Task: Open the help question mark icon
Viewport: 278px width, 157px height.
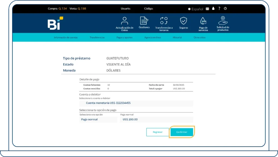Action: click(x=219, y=9)
